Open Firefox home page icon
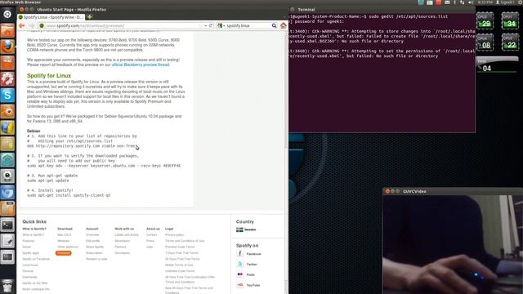The width and height of the screenshot is (523, 294). pyautogui.click(x=284, y=25)
